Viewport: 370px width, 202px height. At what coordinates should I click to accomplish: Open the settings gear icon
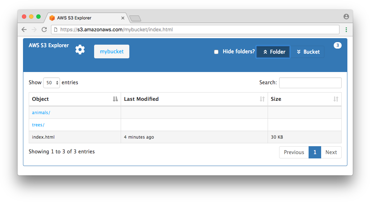(80, 50)
